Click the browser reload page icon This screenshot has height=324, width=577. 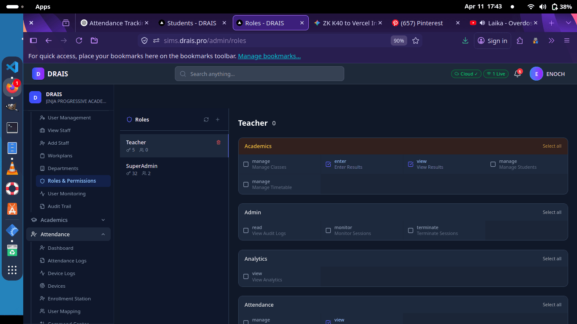click(x=79, y=40)
